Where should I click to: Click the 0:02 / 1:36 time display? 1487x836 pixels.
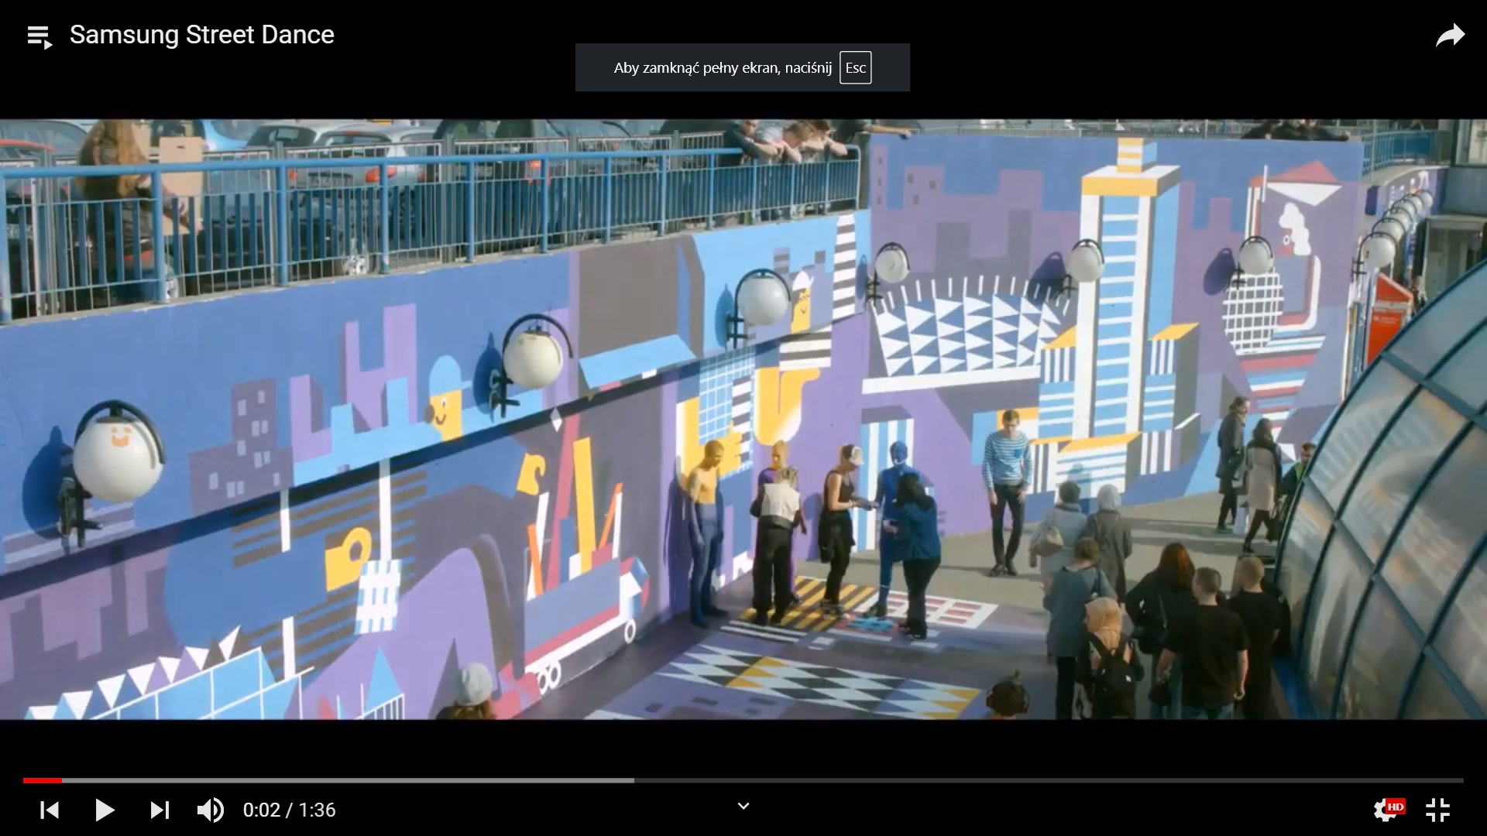tap(289, 810)
